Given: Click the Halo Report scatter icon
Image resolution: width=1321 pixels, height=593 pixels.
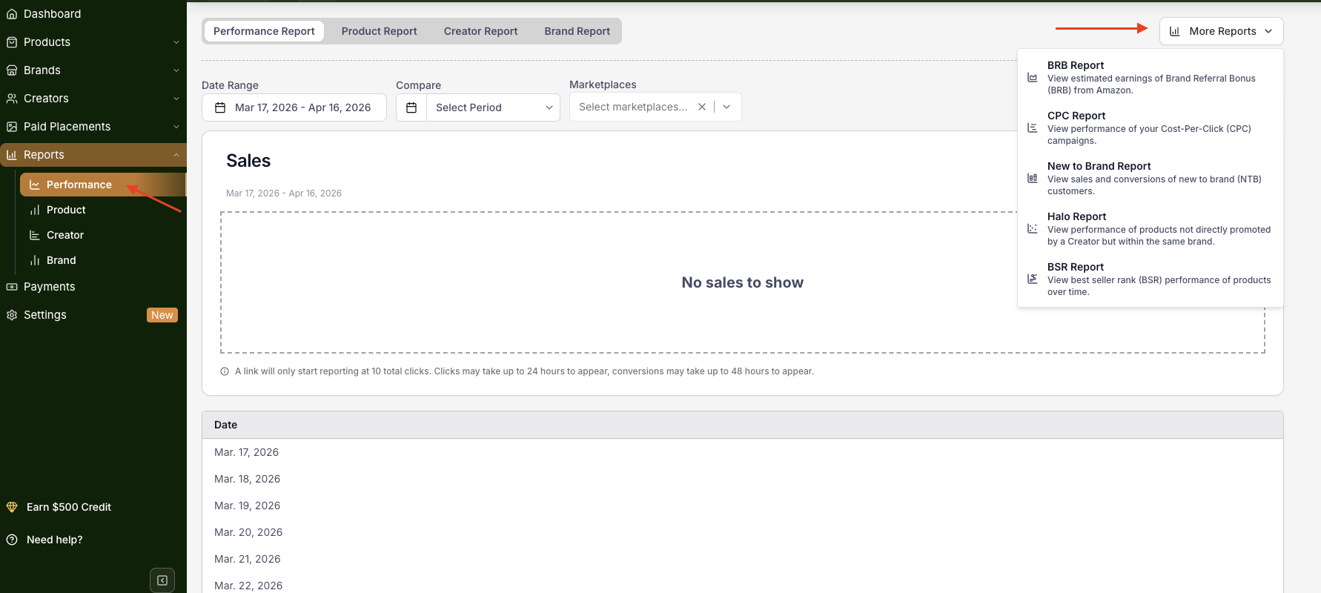Looking at the screenshot, I should coord(1032,228).
